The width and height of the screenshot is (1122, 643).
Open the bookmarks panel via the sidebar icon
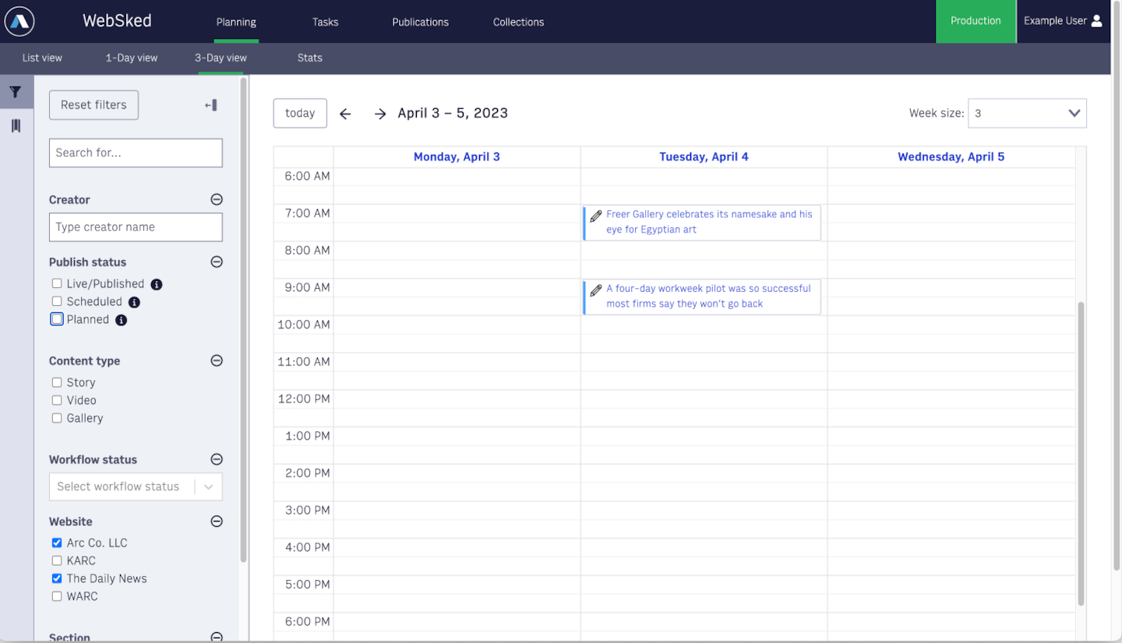[x=16, y=125]
